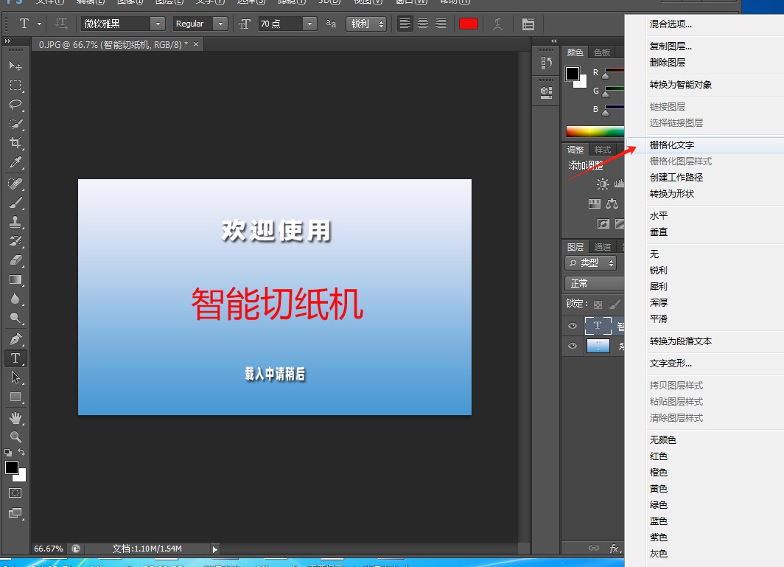Choose 复制图层... in the context menu
Image resolution: width=784 pixels, height=567 pixels.
671,46
